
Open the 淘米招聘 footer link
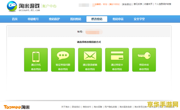tap(98, 107)
